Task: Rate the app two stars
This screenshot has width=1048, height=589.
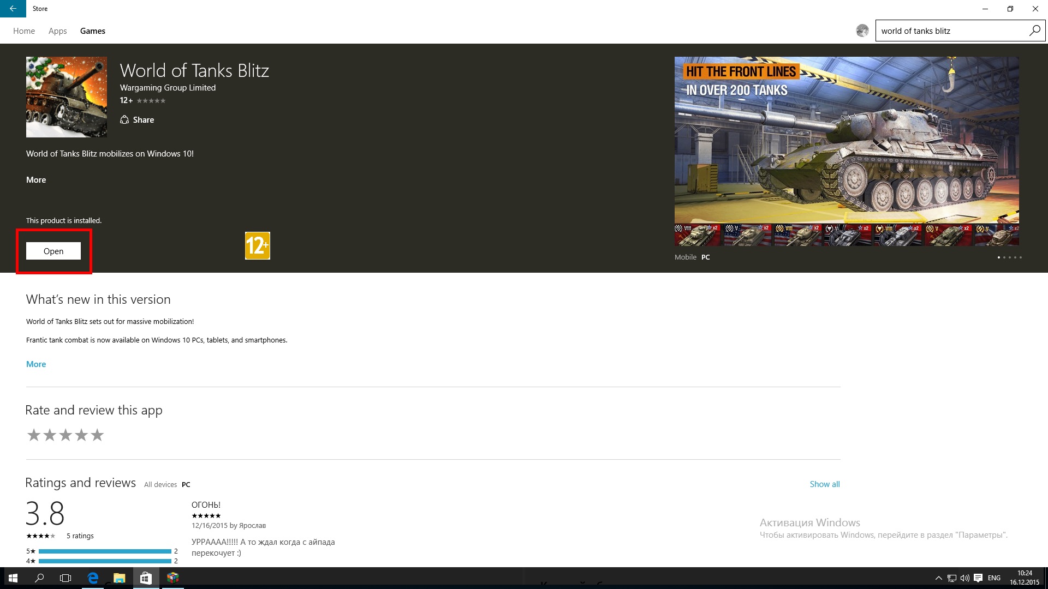Action: [50, 435]
